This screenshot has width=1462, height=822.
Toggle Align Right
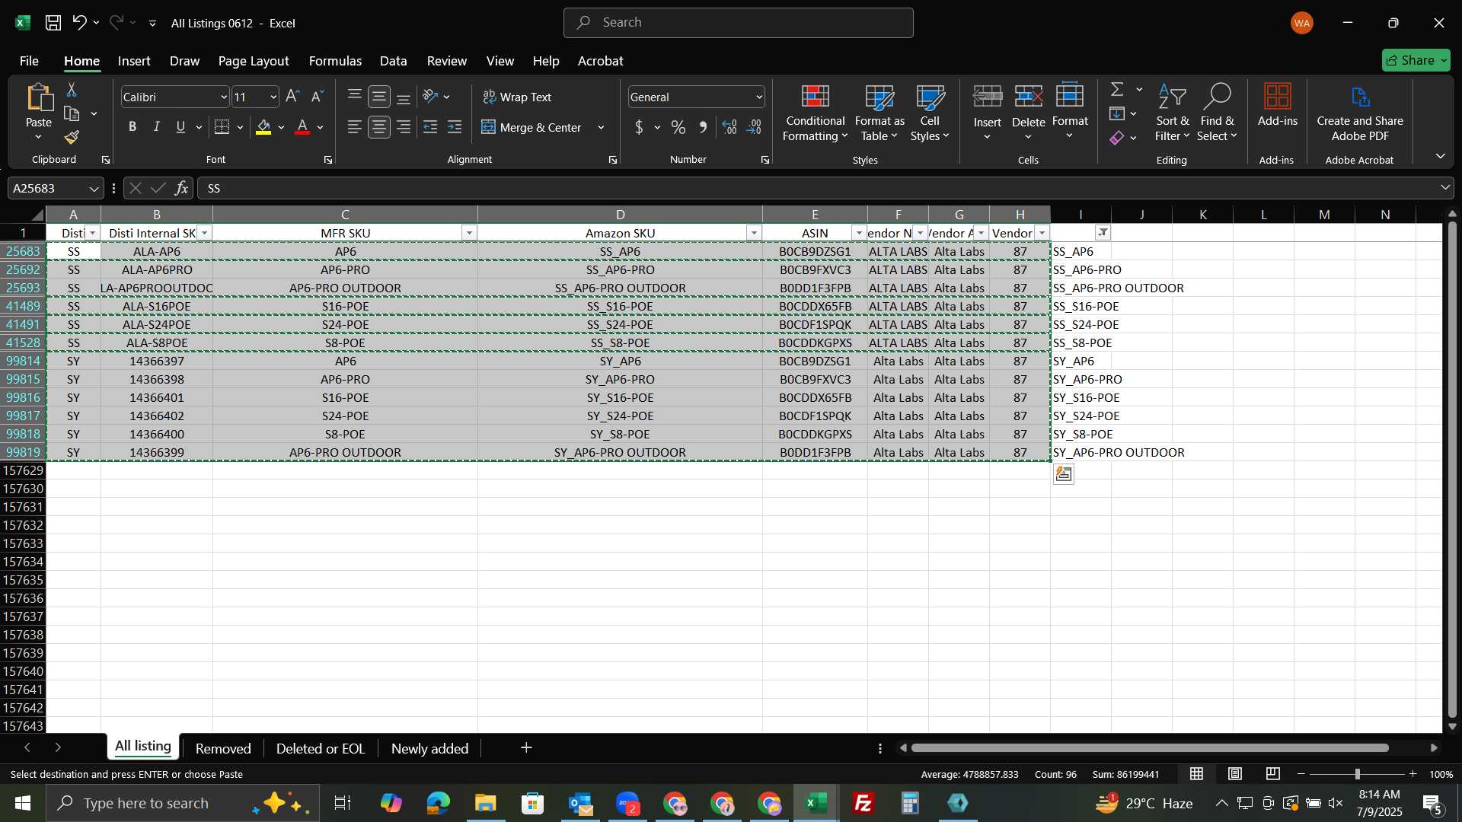tap(404, 127)
